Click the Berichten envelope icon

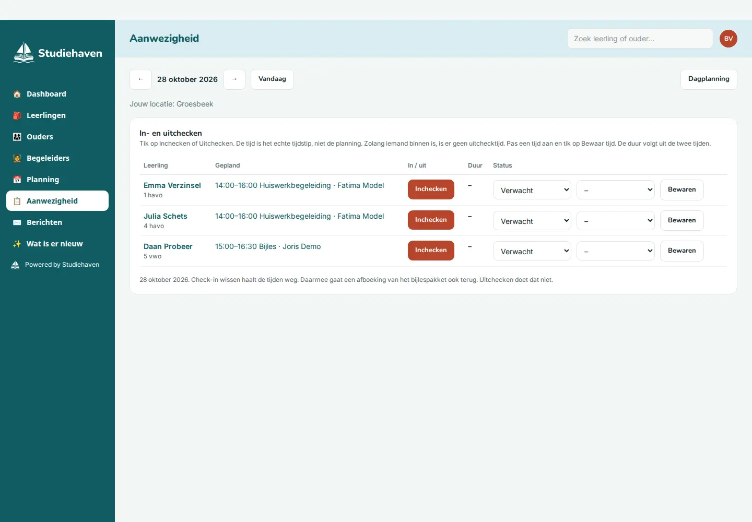pos(17,222)
